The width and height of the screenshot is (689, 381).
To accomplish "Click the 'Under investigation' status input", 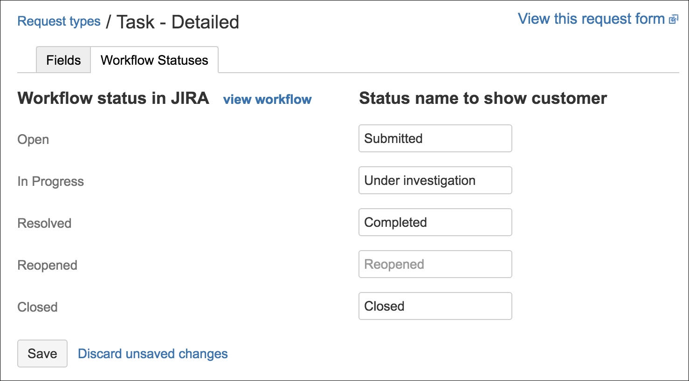I will (434, 180).
